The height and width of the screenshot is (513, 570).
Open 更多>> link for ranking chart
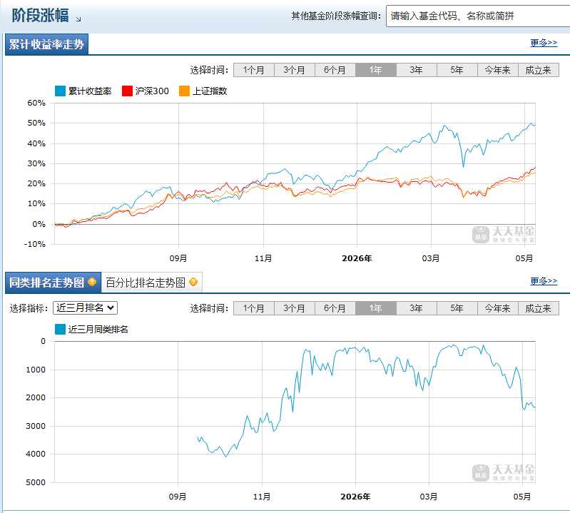pos(544,281)
